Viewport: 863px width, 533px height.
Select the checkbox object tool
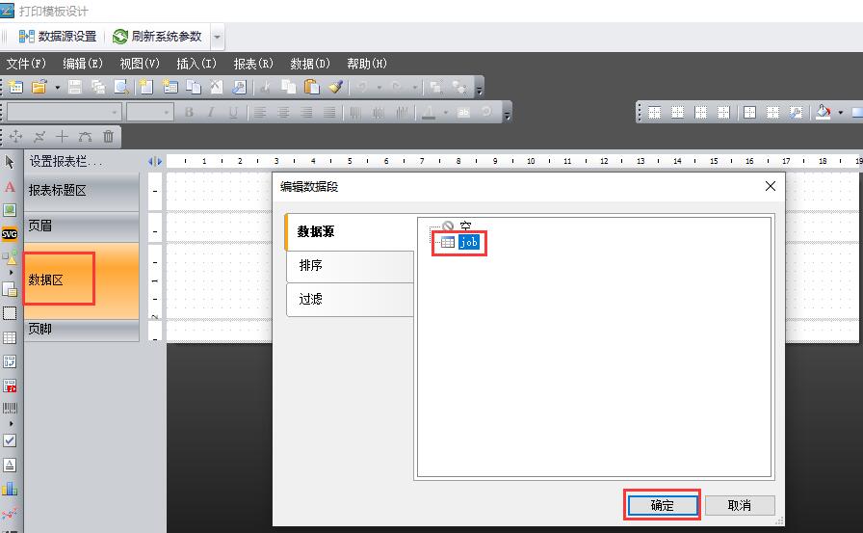coord(10,440)
